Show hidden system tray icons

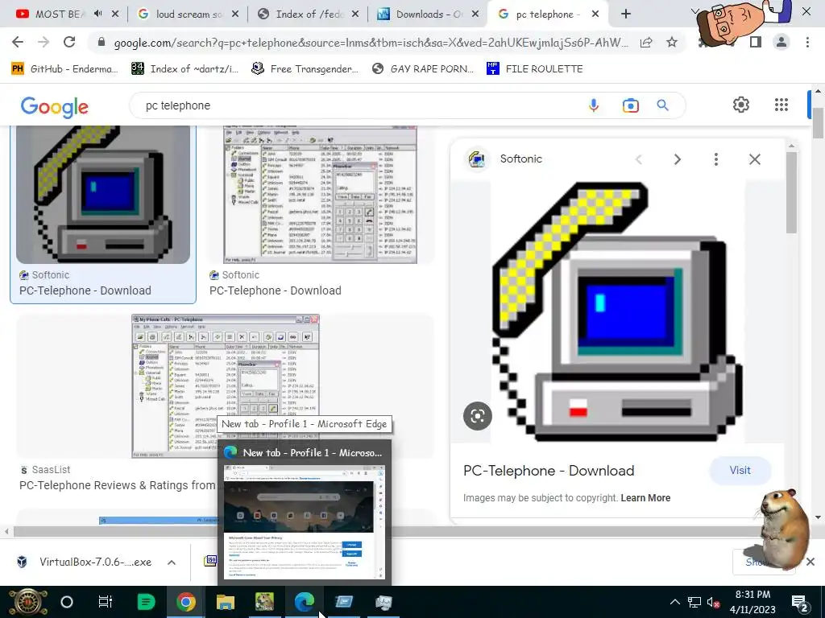pos(675,602)
